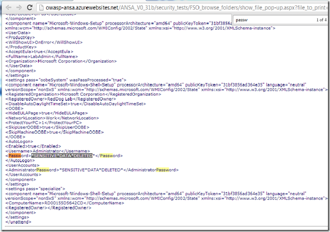The width and height of the screenshot is (330, 232).
Task: Click the DisableAutoDaylightTimeSet line
Action: coord(75,103)
